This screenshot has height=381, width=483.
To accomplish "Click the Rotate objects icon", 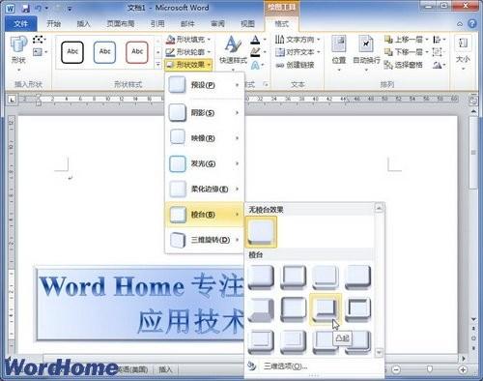I will (x=439, y=65).
